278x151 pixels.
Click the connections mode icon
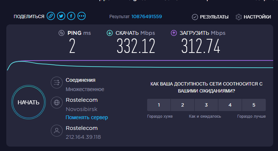pos(57,83)
